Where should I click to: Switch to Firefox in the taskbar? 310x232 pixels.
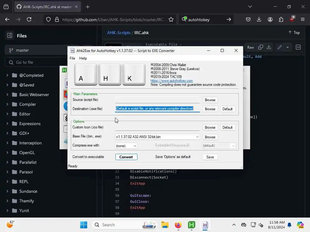(x=178, y=225)
